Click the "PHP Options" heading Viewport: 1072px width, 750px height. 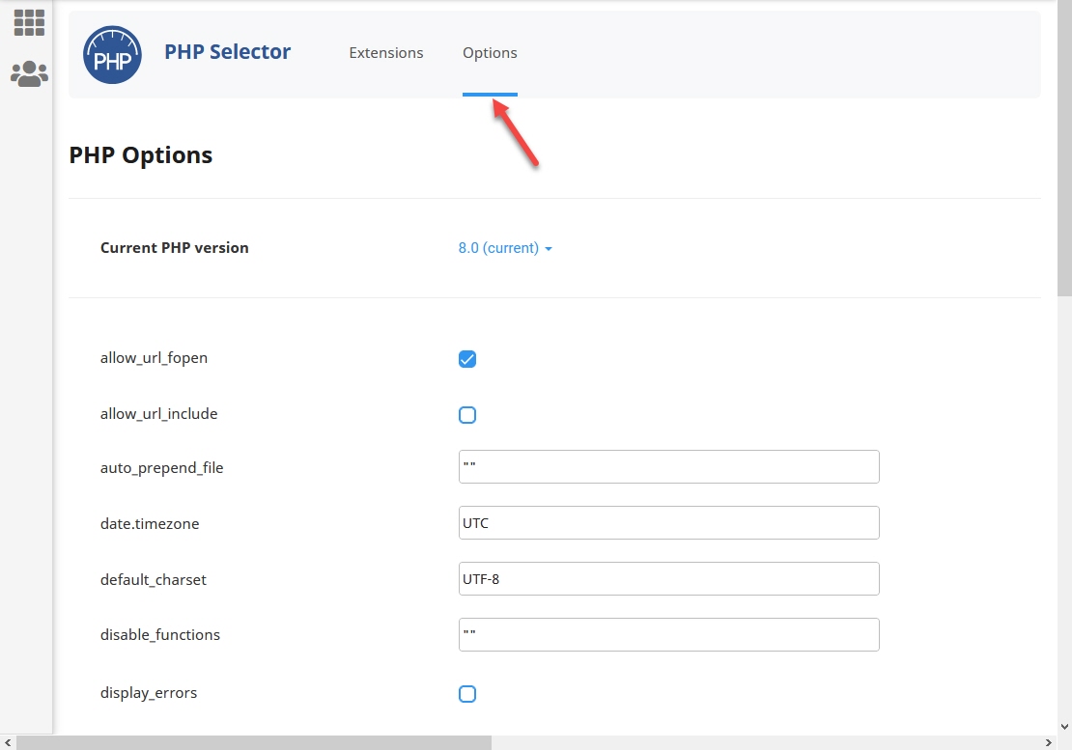coord(141,155)
